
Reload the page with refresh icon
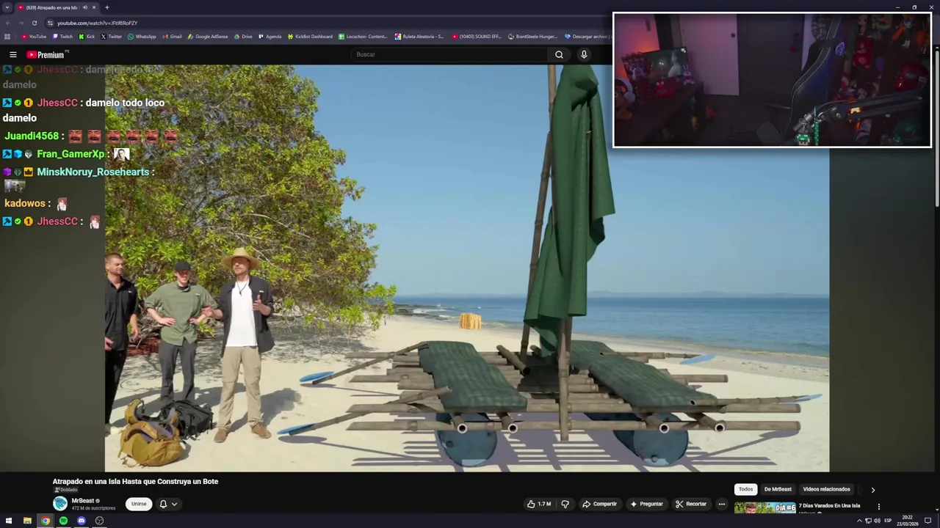(34, 23)
